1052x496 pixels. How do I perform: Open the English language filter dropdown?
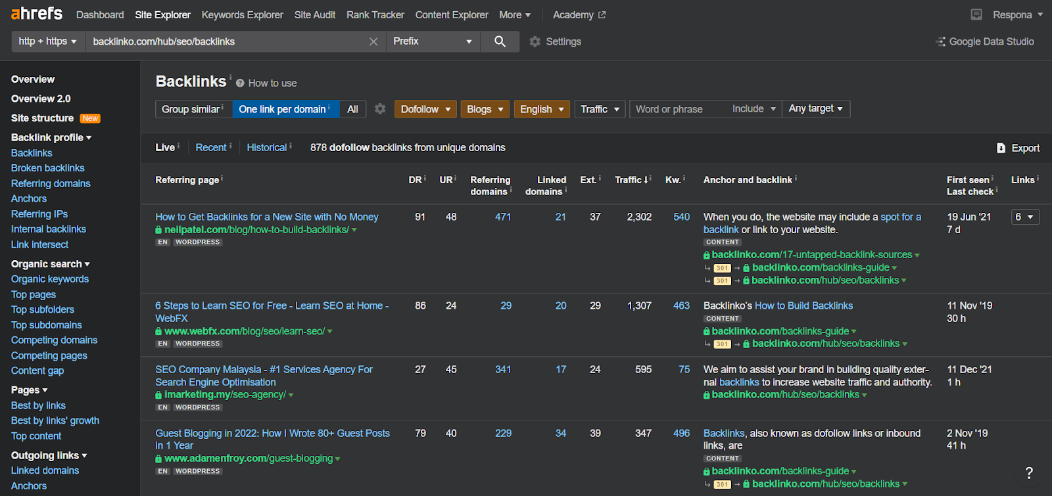click(542, 109)
